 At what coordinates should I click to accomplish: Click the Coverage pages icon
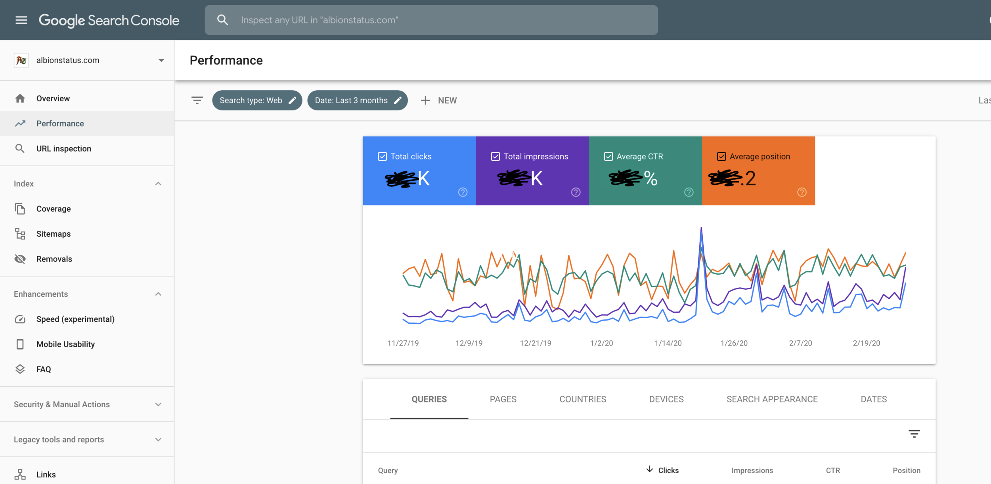(20, 209)
